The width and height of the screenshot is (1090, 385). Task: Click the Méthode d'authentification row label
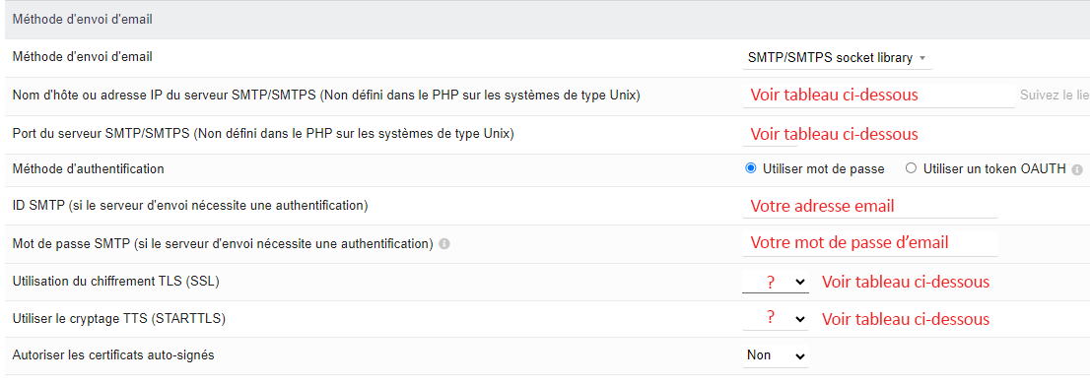tap(89, 169)
